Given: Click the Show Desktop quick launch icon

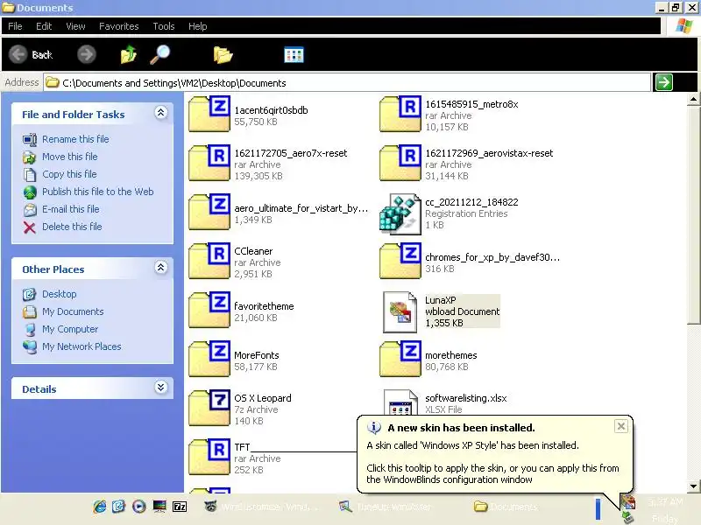Looking at the screenshot, I should (119, 507).
